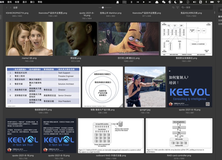
Task: Click the KSH6CROPNS7YA.png file name
Action: pos(17,13)
